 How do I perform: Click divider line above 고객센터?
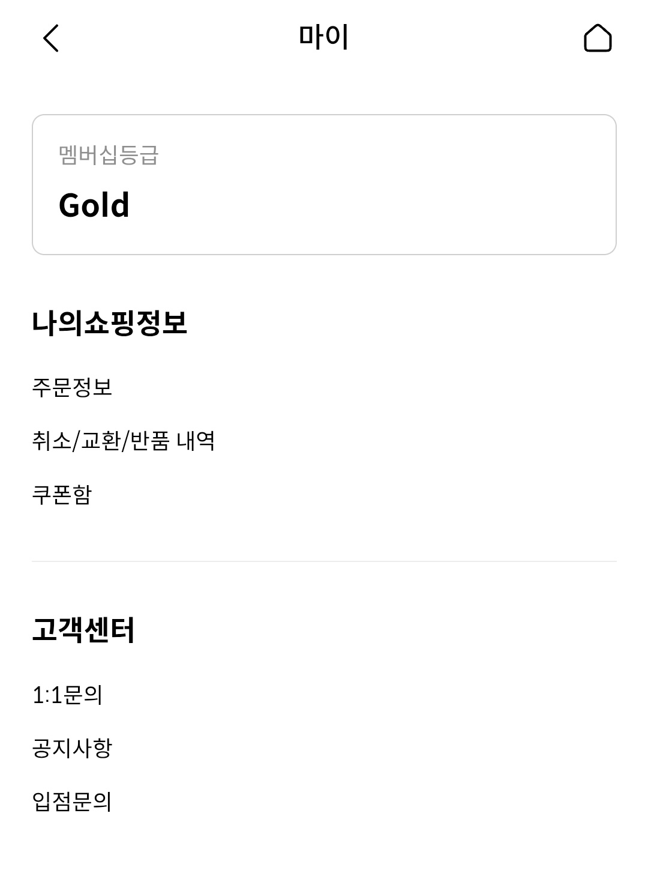324,561
